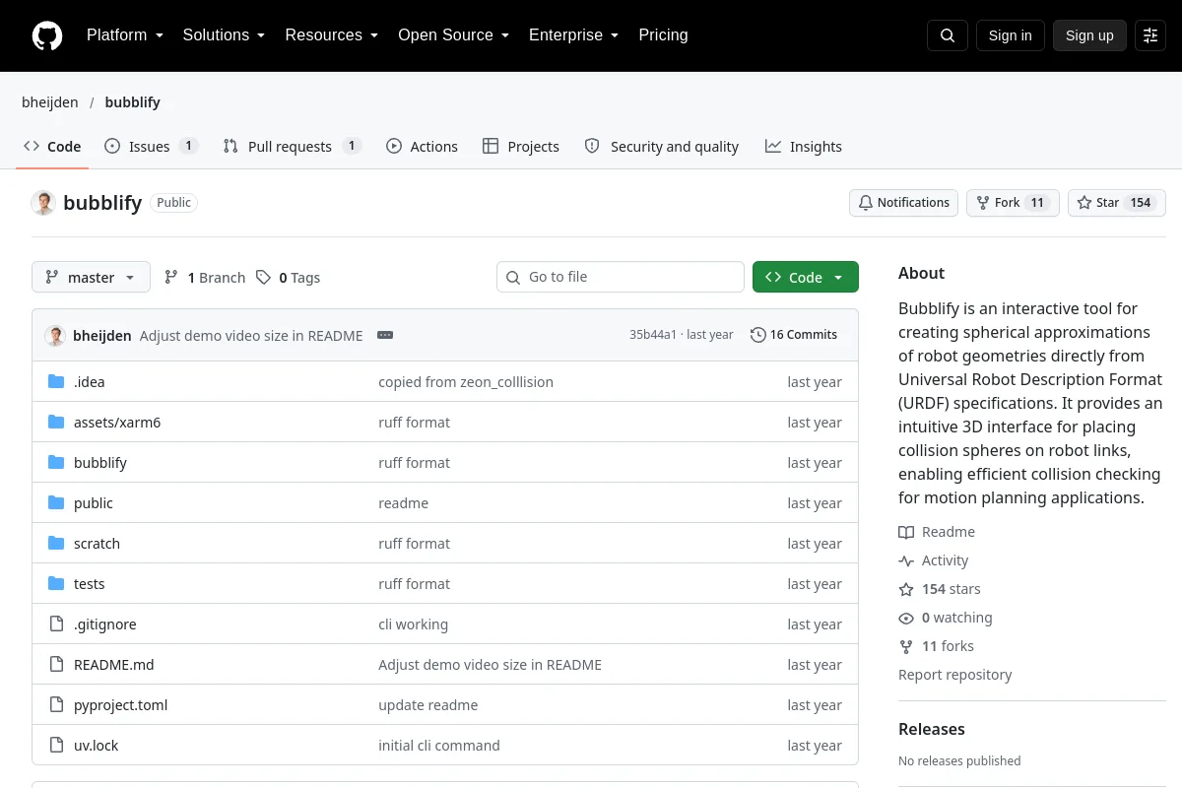Open the 'initial cli command' commit message
The height and width of the screenshot is (788, 1182).
click(439, 746)
